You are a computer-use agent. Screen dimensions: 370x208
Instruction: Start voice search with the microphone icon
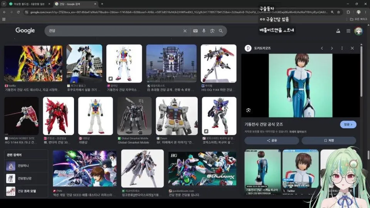point(204,31)
